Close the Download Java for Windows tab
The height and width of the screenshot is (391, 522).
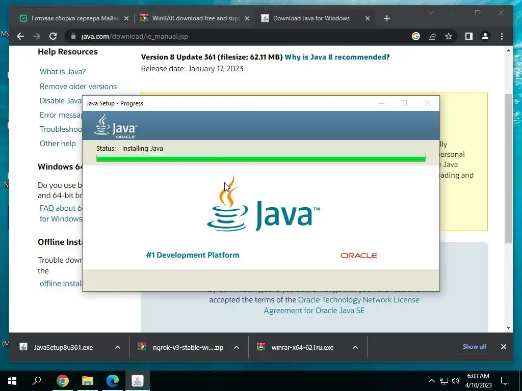tap(367, 18)
